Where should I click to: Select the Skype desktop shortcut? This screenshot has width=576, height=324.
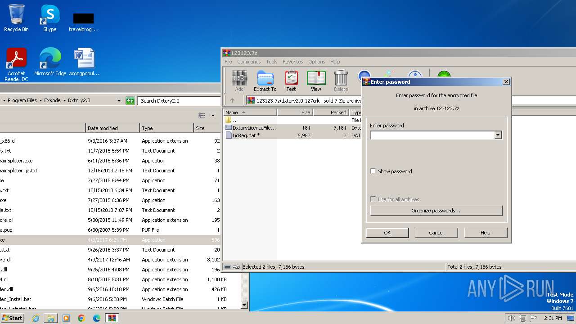49,18
